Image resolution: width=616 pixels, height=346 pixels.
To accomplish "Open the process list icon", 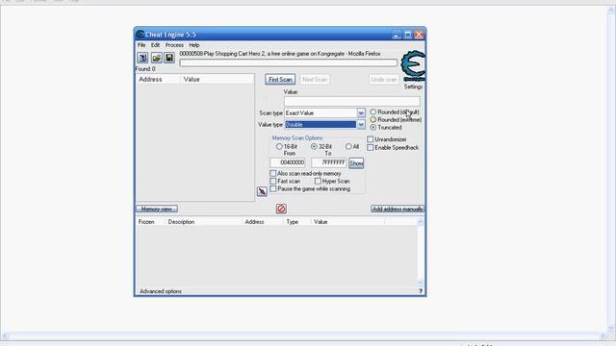I will click(x=142, y=58).
